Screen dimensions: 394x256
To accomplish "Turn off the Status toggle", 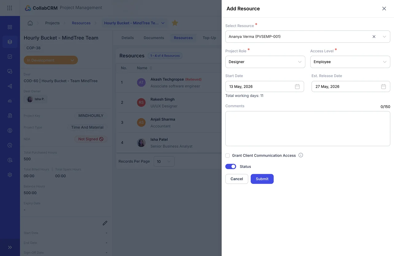I will [x=231, y=166].
